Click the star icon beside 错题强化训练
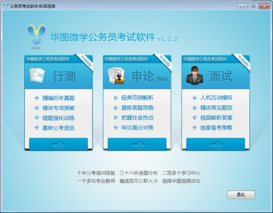This screenshot has height=213, width=273. pos(37,118)
